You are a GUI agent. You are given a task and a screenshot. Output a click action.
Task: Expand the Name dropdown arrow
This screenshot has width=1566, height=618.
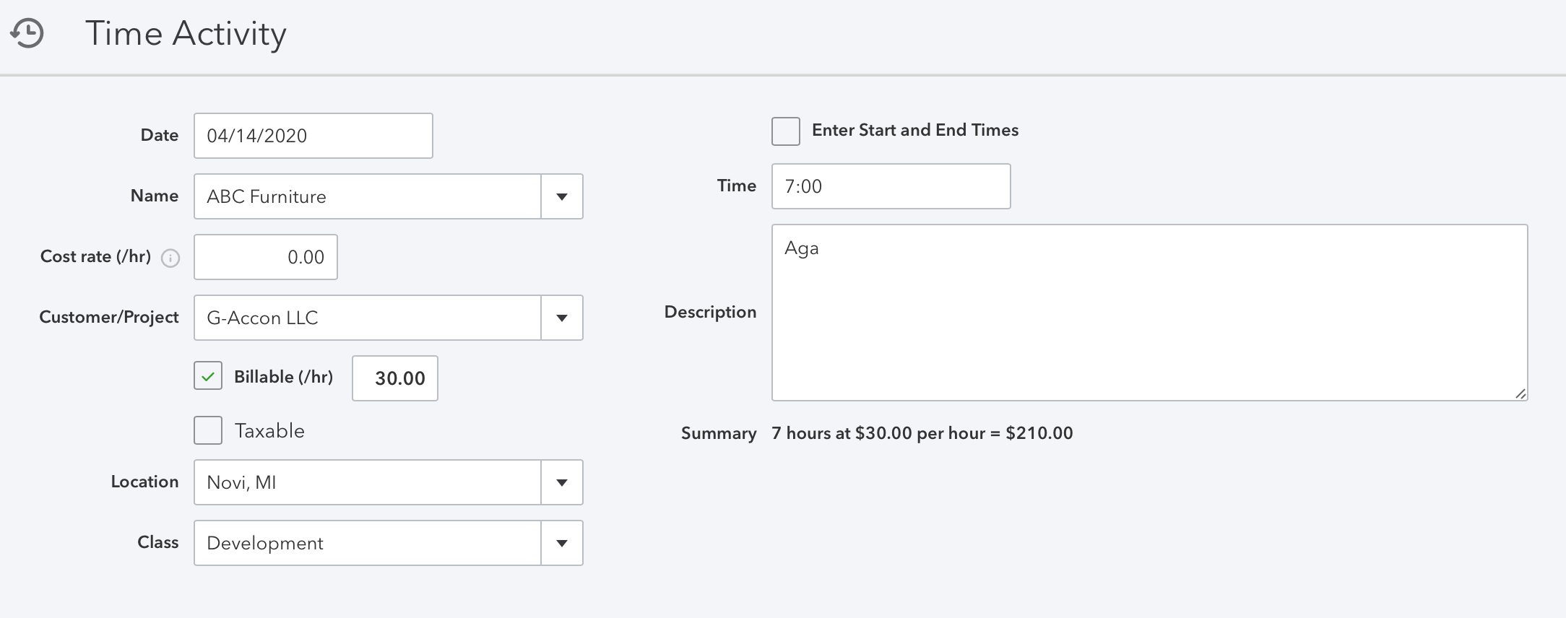562,196
